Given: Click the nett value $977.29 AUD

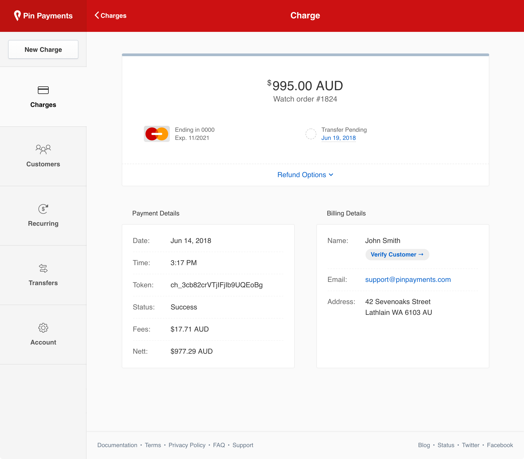Looking at the screenshot, I should (x=191, y=351).
